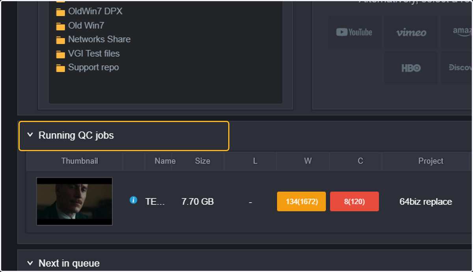This screenshot has width=473, height=272.
Task: Click the VGI Test files folder icon
Action: [x=60, y=54]
